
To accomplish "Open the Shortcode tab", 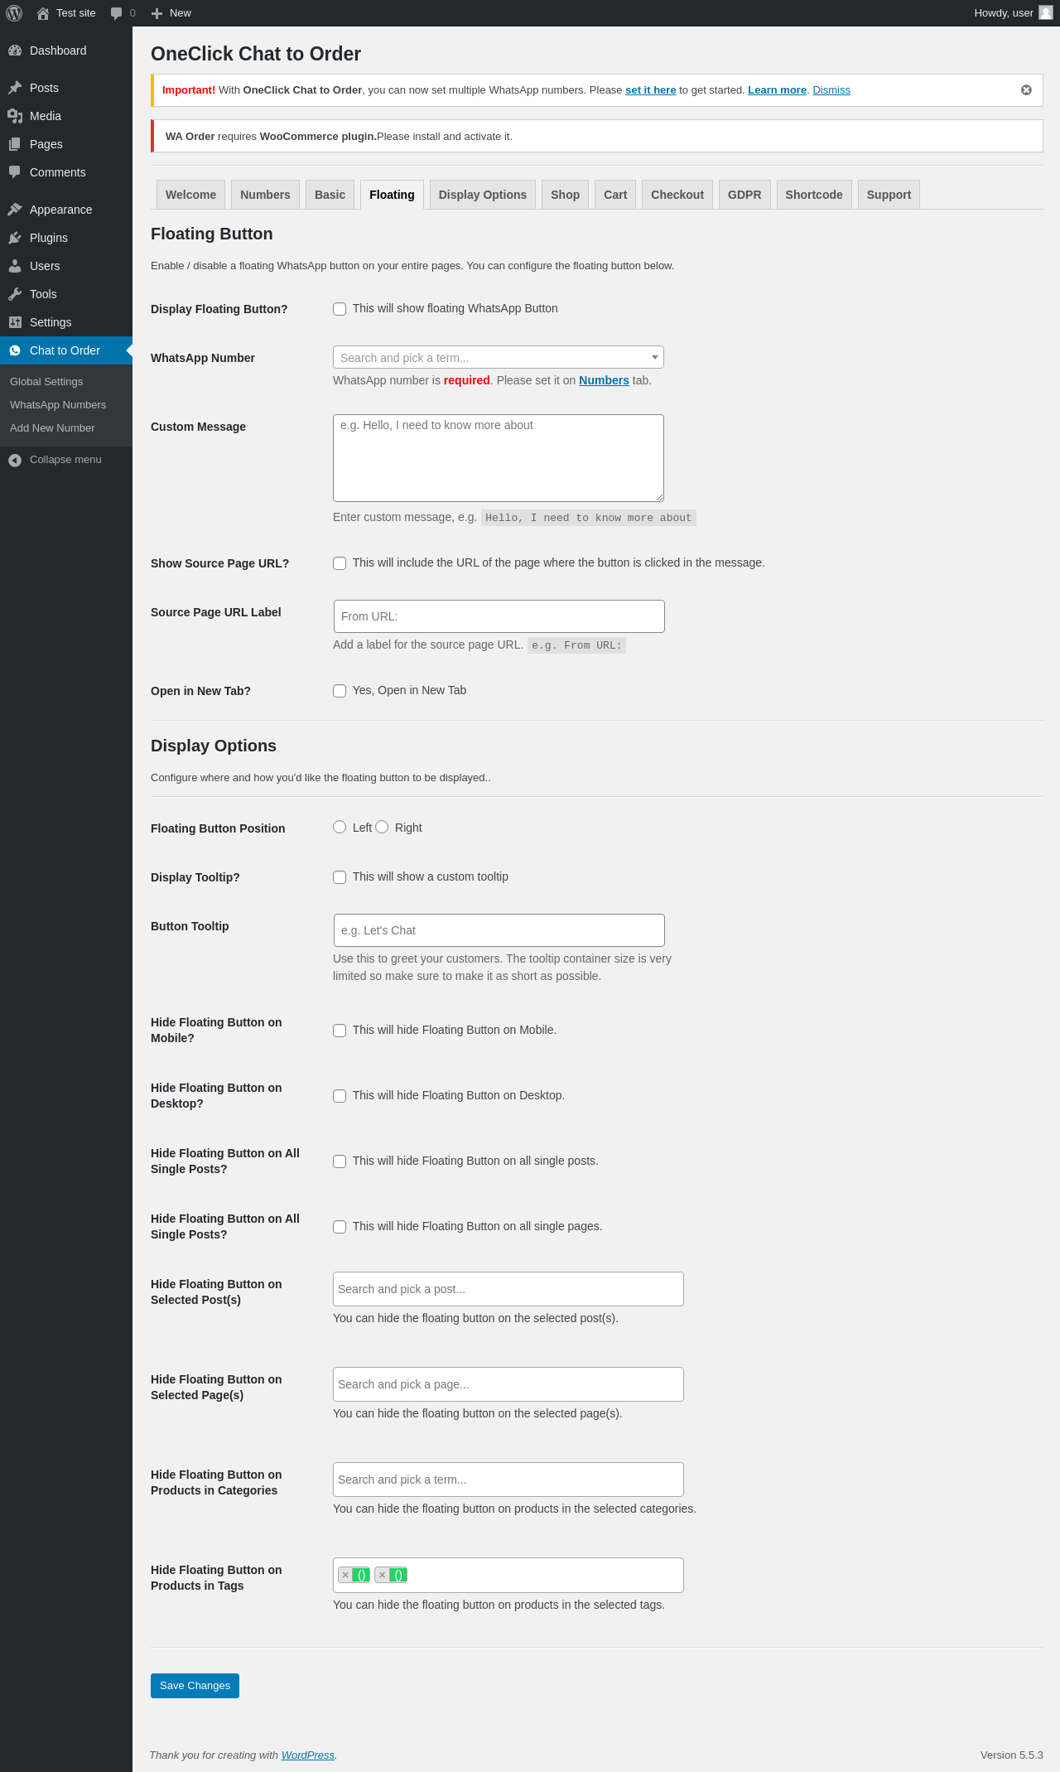I will pos(814,195).
